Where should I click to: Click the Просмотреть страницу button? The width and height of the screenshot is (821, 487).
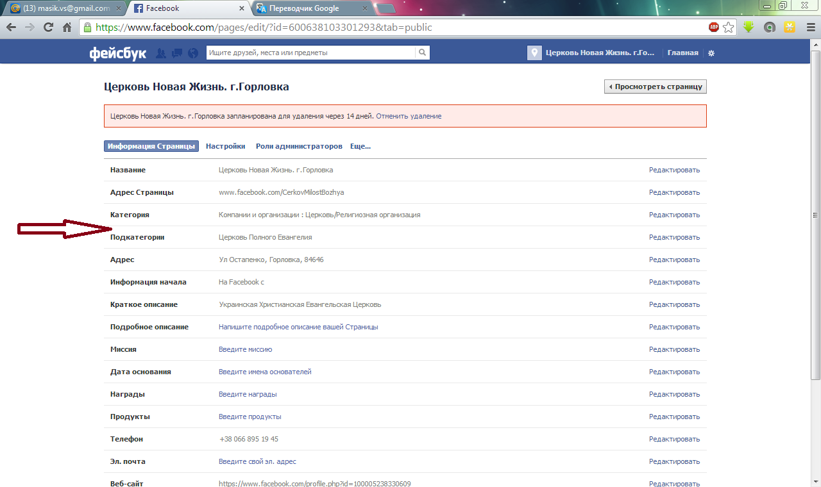coord(656,87)
